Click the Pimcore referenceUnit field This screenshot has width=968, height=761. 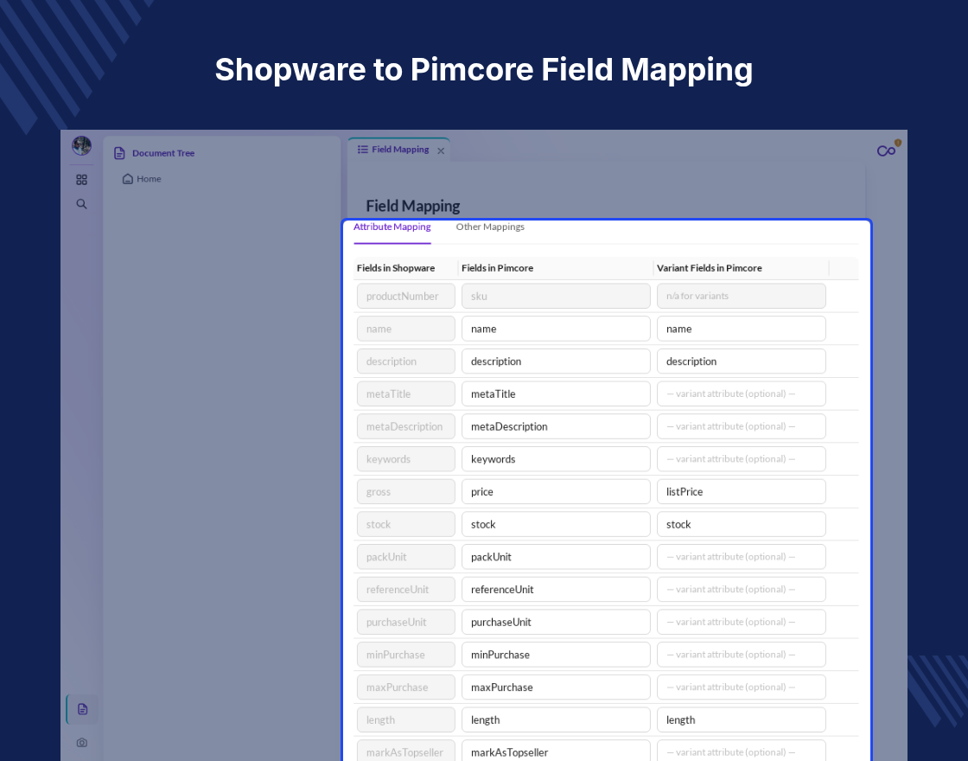pyautogui.click(x=556, y=590)
